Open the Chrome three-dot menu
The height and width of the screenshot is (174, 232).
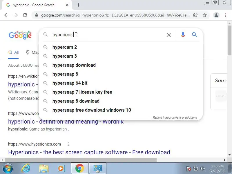click(x=226, y=15)
